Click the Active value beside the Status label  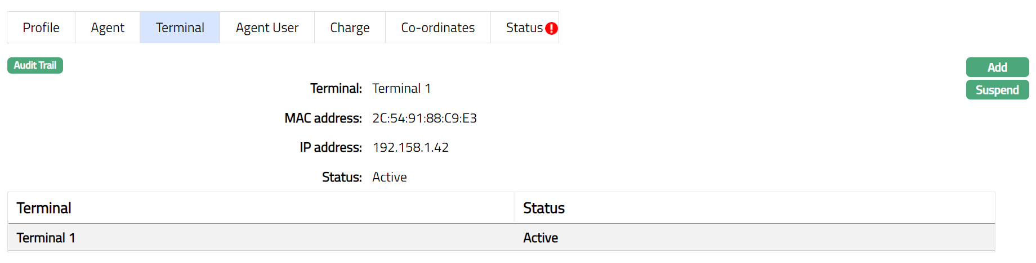coord(390,177)
